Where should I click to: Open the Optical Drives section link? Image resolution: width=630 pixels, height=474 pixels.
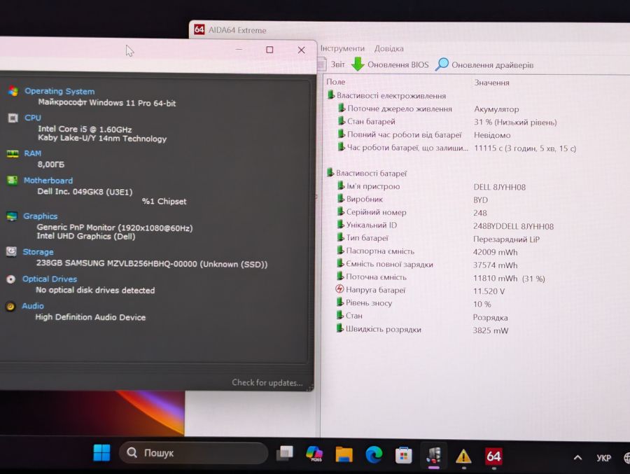pos(50,279)
